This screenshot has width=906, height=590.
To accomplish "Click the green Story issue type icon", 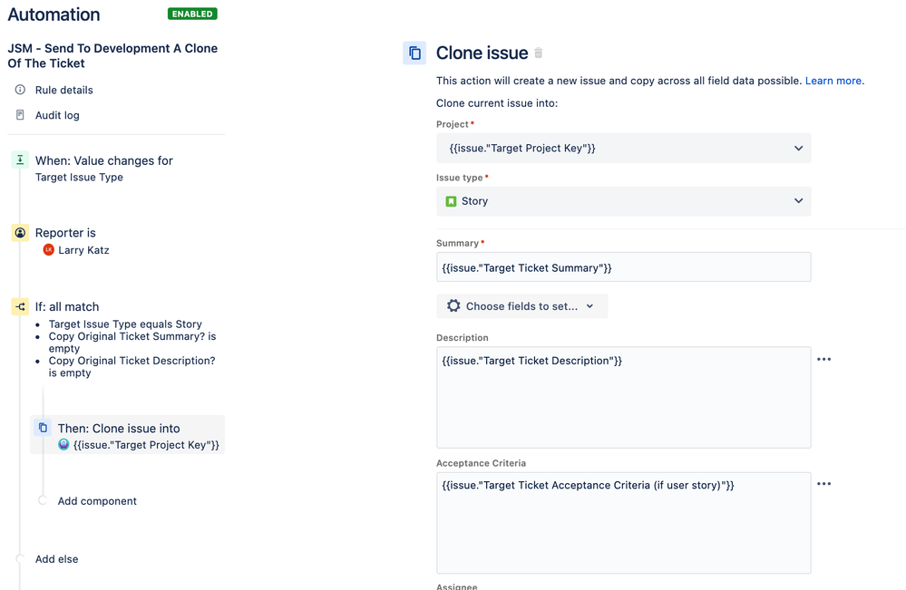I will click(x=452, y=201).
